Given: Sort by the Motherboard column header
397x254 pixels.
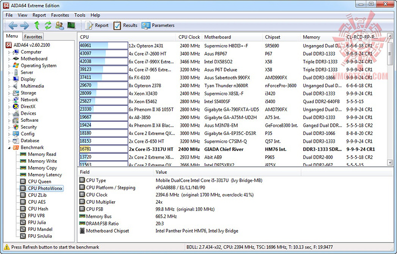Looking at the screenshot, I should (233, 37).
